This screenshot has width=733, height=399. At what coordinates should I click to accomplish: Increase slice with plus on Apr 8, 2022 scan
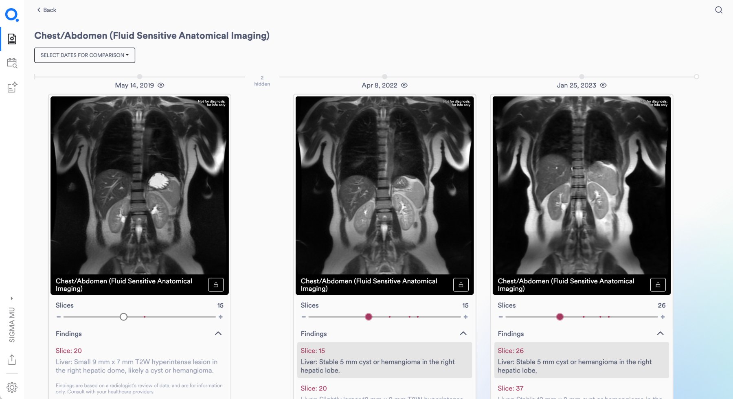point(465,317)
